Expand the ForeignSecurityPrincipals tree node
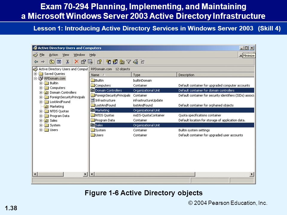Viewport: 287px width, 215px height. 41,97
